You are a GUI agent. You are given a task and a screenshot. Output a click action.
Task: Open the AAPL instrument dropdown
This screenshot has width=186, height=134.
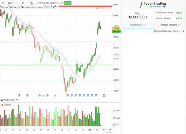tap(12, 3)
